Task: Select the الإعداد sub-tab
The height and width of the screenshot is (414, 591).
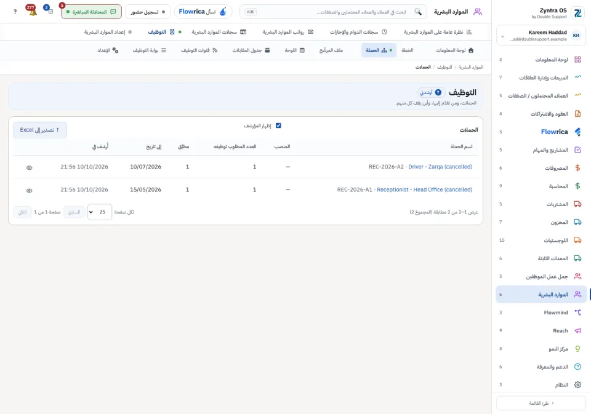Action: tap(108, 50)
